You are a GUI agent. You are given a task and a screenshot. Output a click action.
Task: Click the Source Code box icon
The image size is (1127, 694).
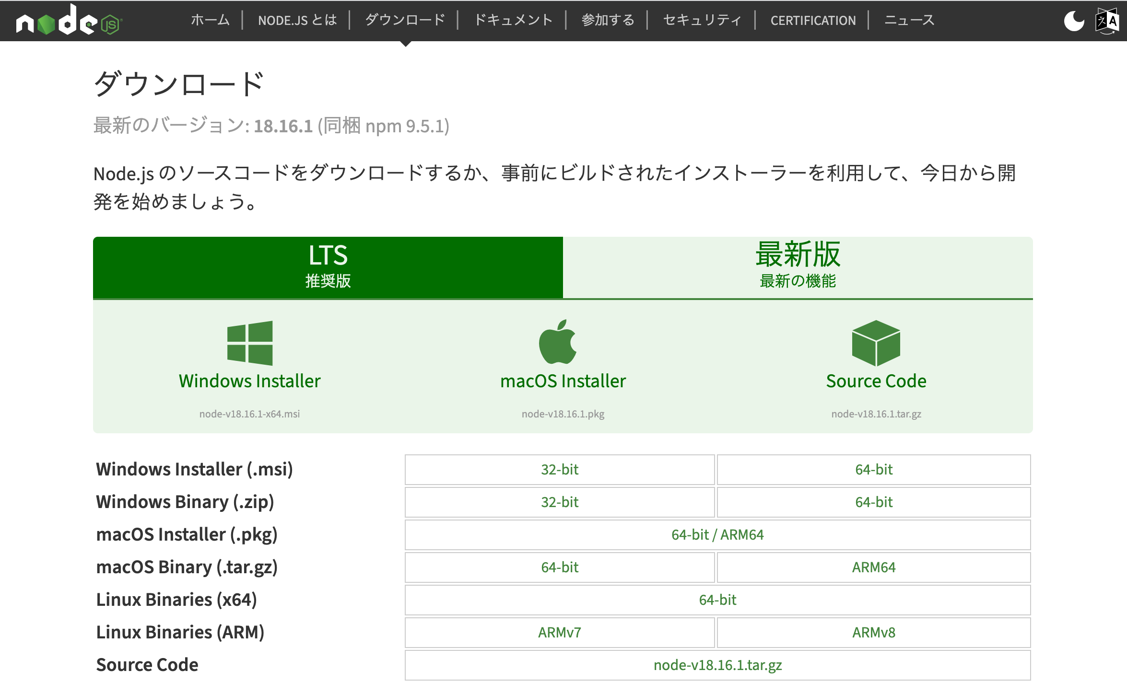coord(876,343)
